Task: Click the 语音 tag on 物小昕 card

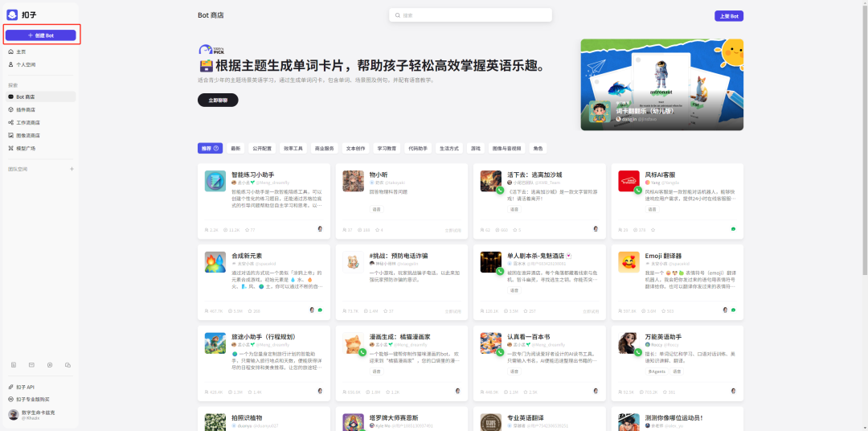Action: (x=376, y=209)
